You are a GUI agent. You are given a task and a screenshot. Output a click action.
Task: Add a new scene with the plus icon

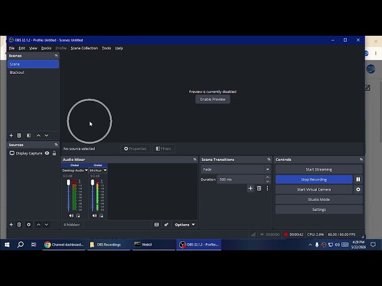(11, 135)
